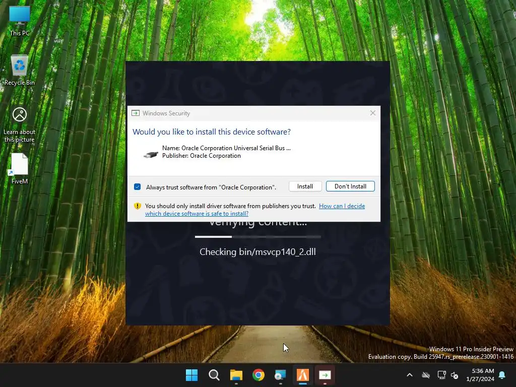Open the clock showing 5:36 AM
516x387 pixels.
click(480, 375)
